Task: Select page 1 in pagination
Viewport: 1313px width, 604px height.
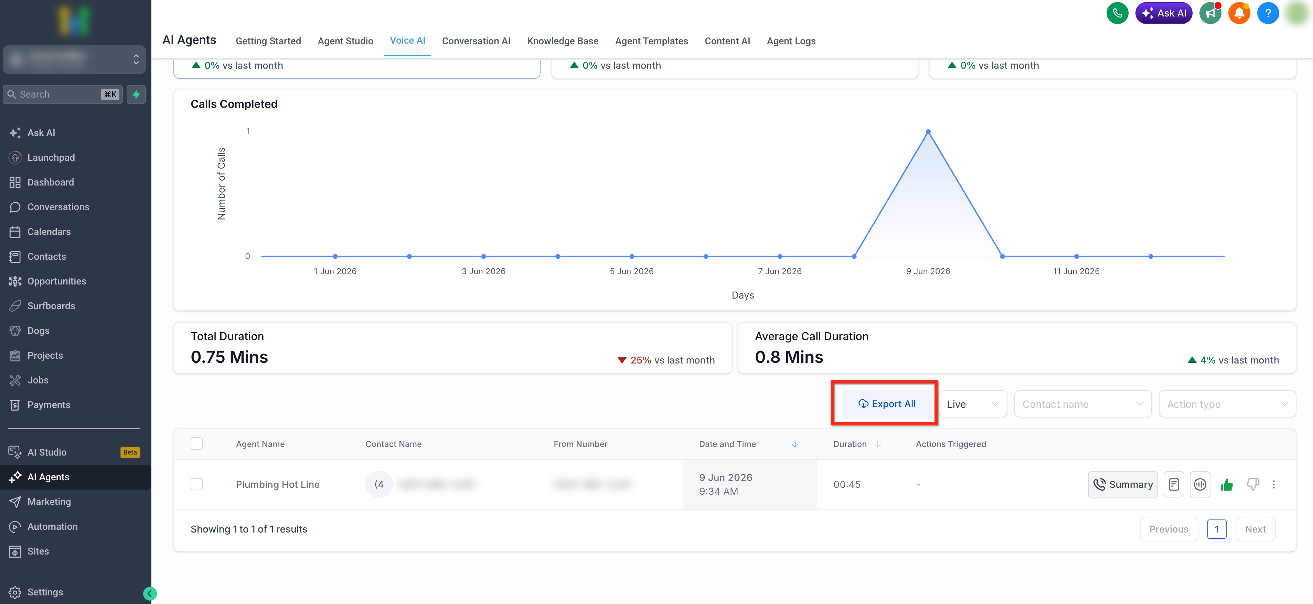Action: tap(1216, 529)
